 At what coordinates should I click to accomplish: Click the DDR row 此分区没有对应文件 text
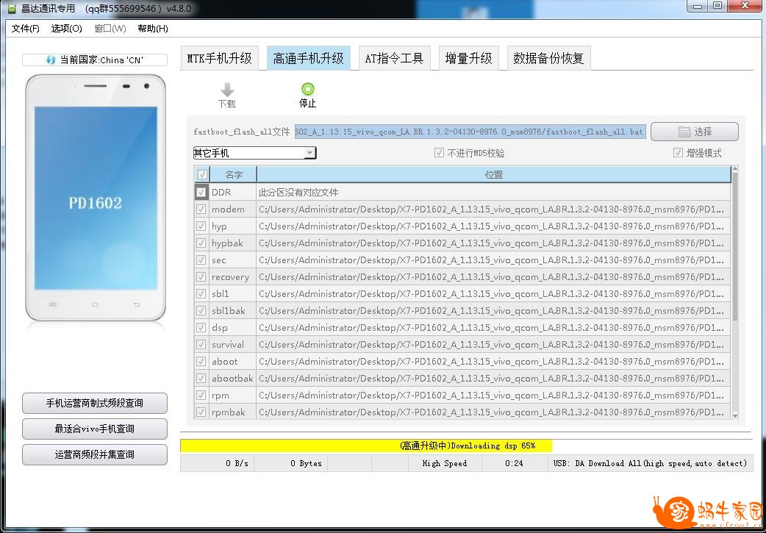coord(298,193)
